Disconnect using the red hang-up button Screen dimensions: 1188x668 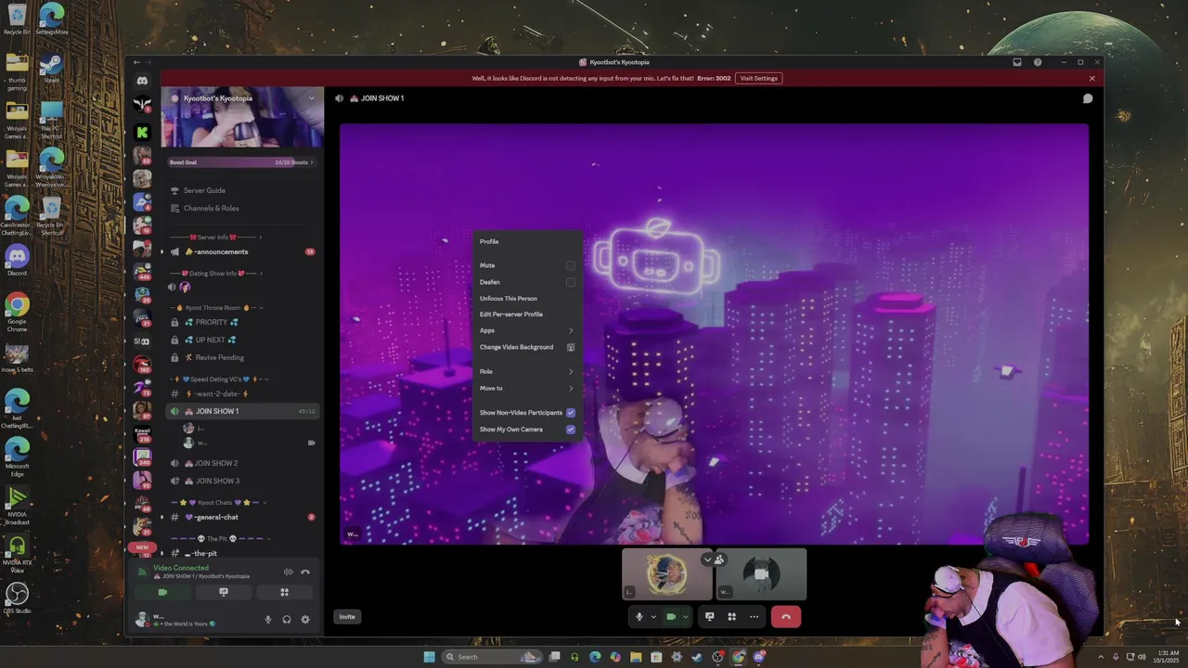pos(785,616)
